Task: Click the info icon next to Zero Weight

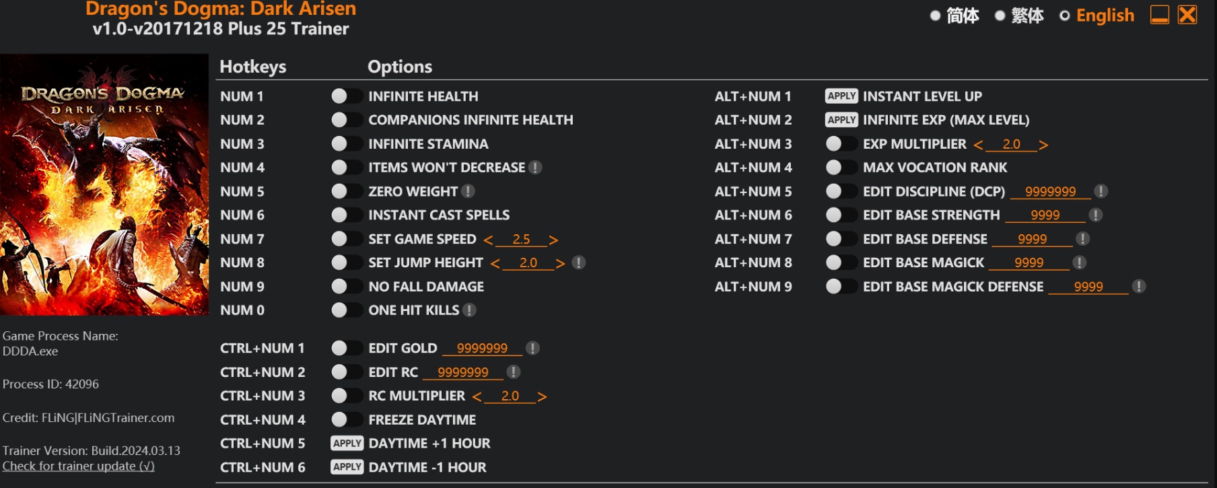Action: [x=468, y=192]
